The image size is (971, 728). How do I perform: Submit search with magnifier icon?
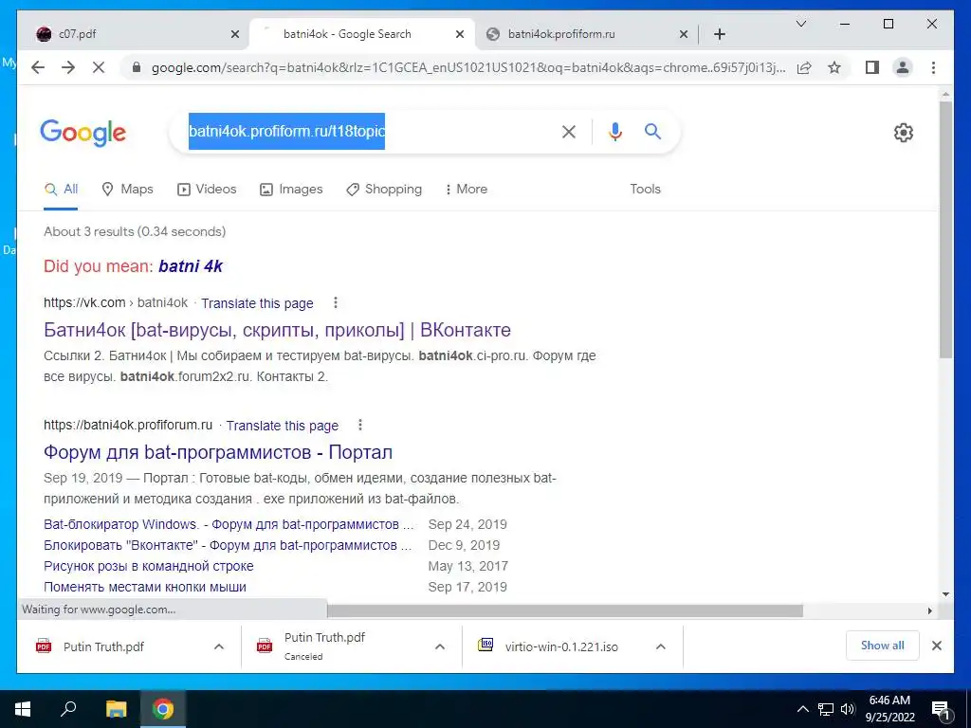click(652, 131)
